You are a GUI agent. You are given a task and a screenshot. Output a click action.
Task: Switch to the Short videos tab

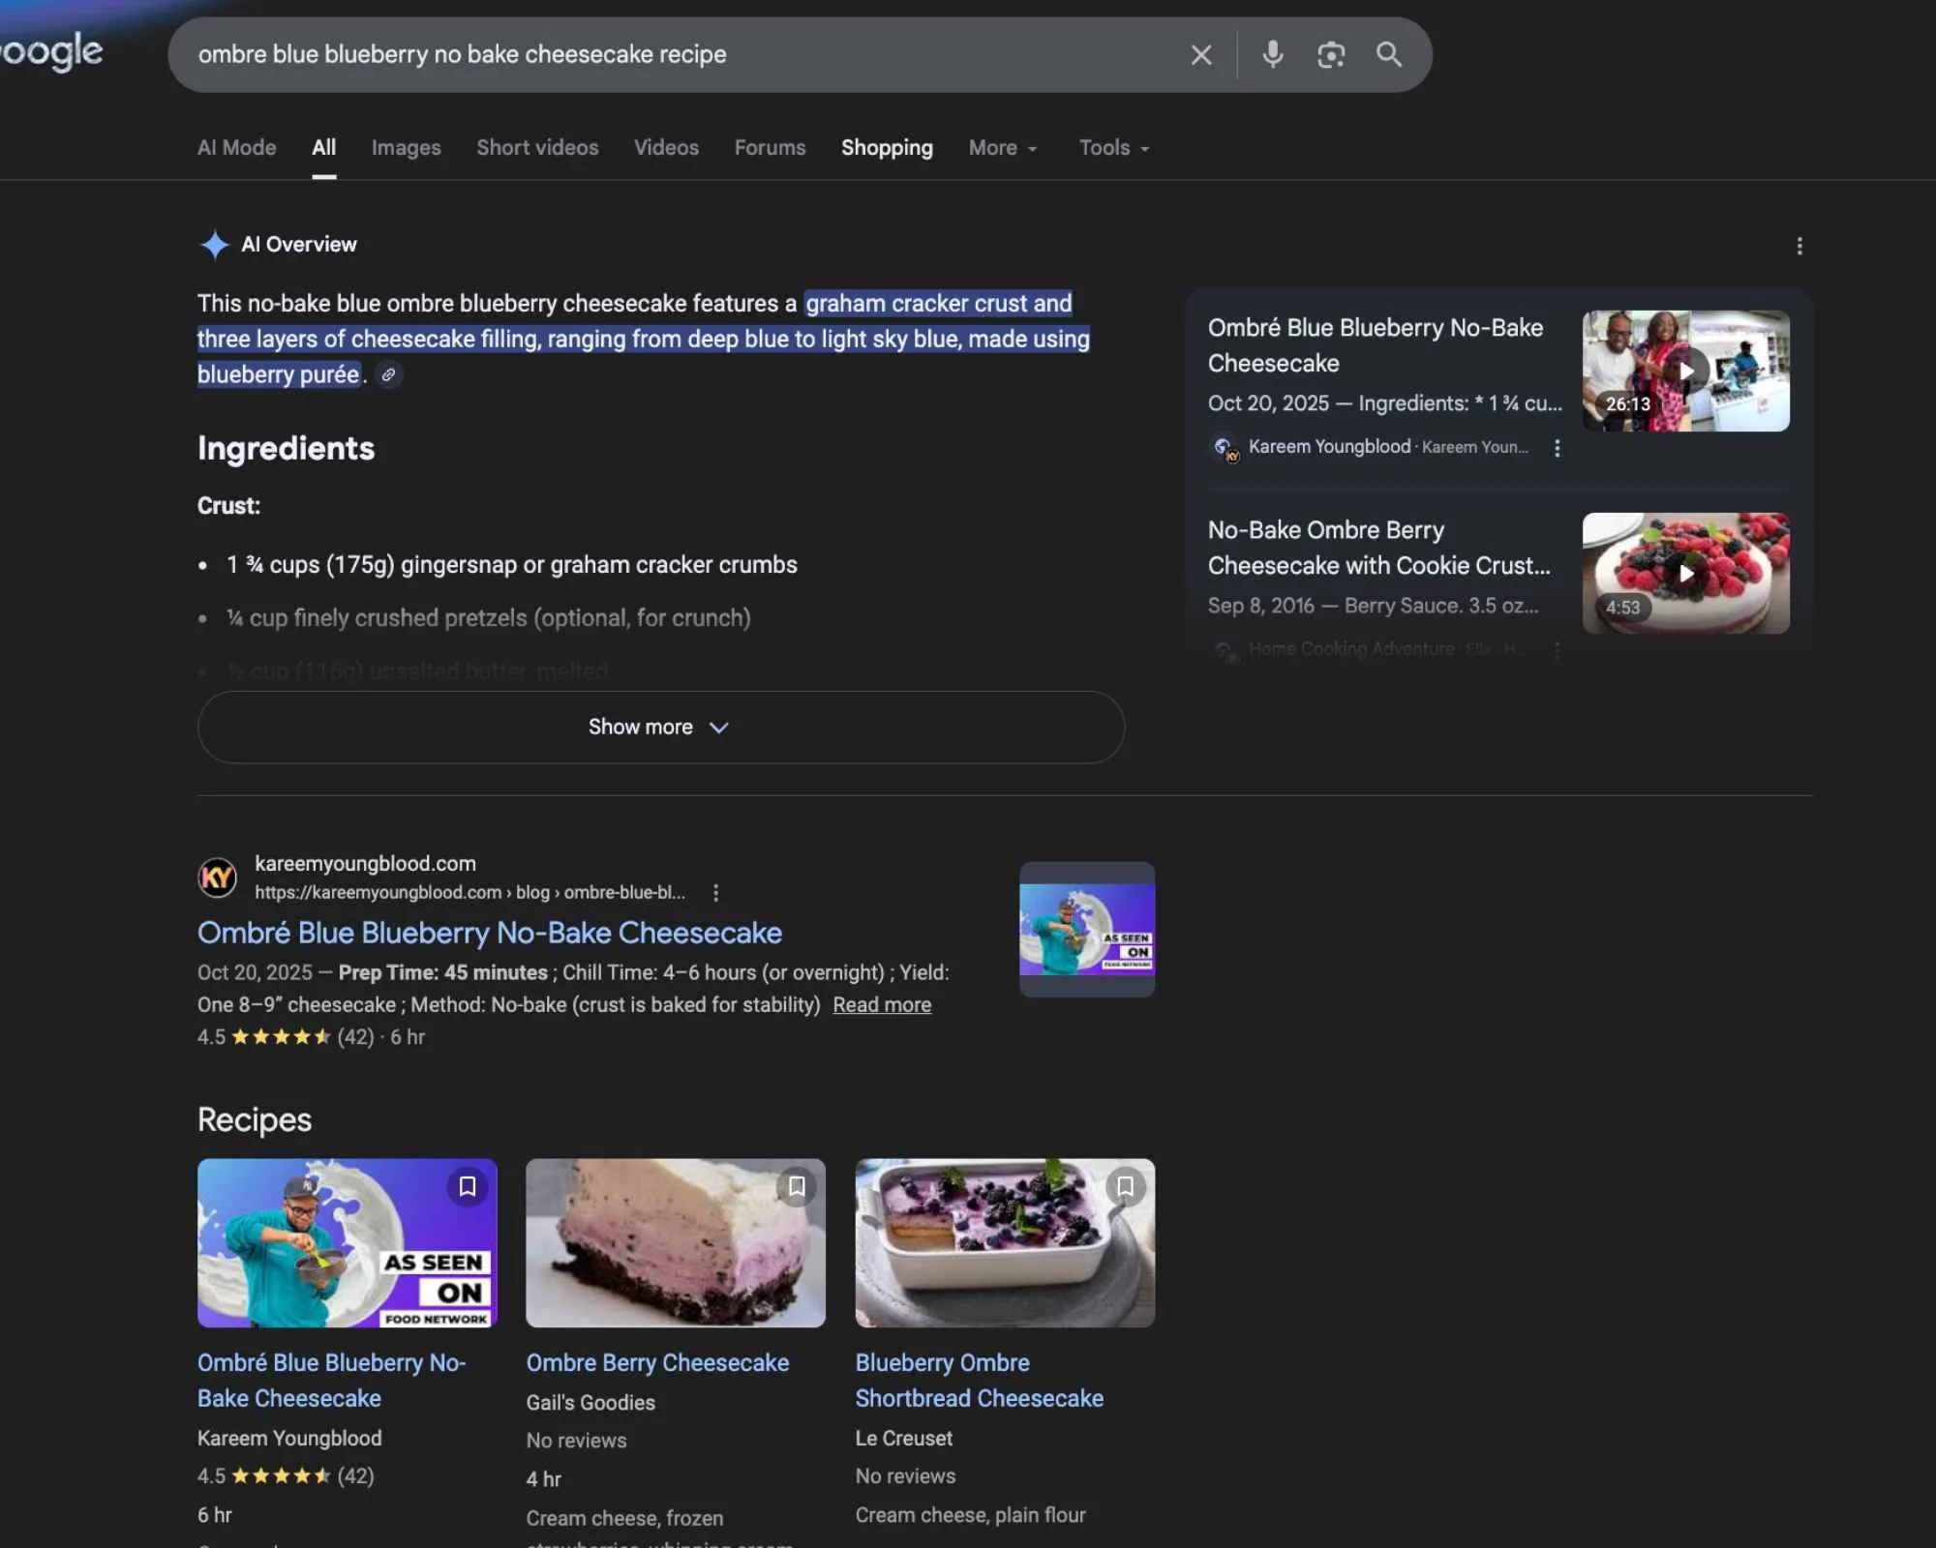click(537, 148)
